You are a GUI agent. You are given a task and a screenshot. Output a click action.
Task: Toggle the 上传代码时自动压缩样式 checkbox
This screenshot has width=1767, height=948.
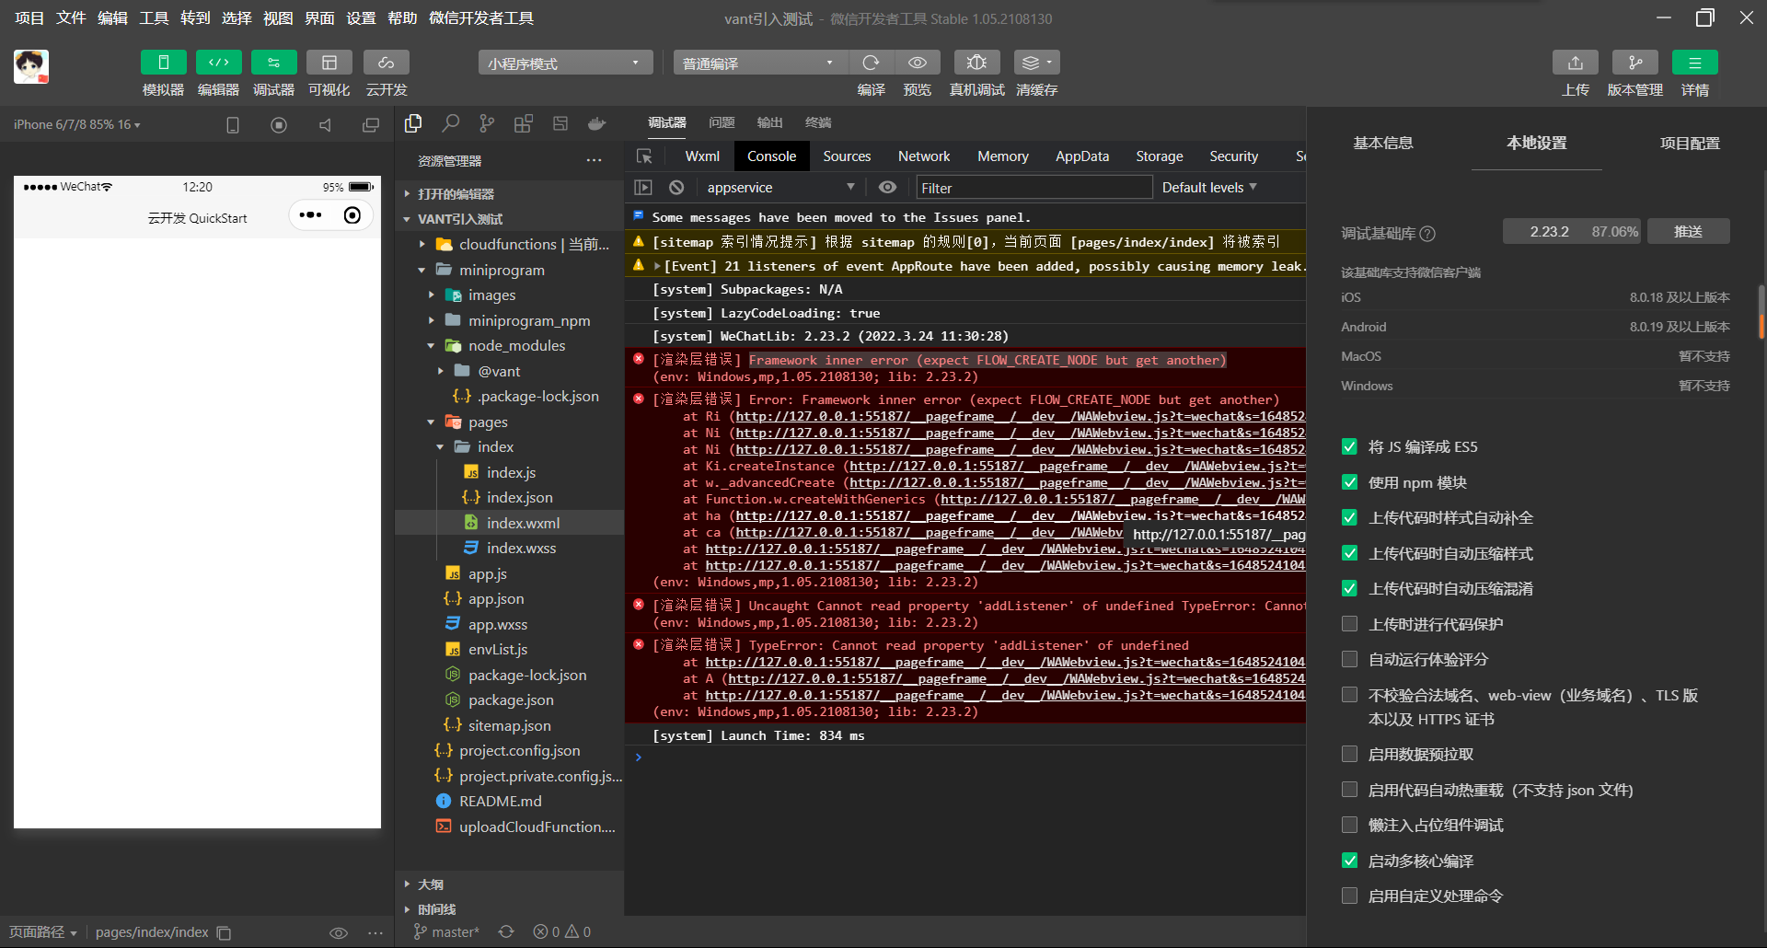pyautogui.click(x=1349, y=553)
